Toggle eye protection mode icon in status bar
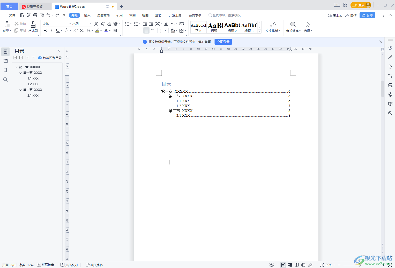 (272, 265)
